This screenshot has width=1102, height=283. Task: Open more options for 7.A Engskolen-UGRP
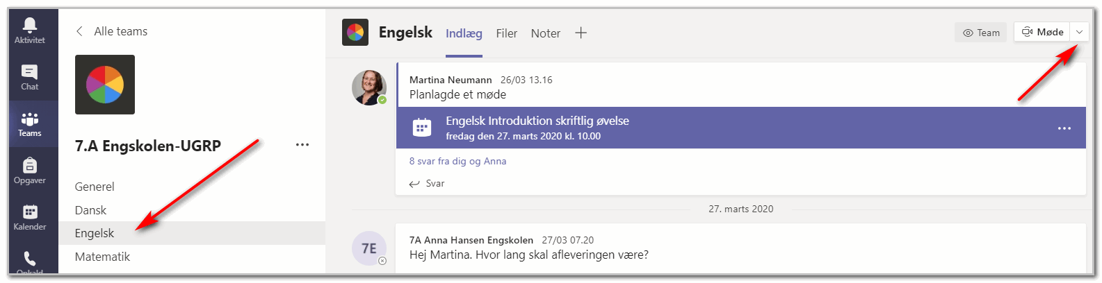pos(302,145)
